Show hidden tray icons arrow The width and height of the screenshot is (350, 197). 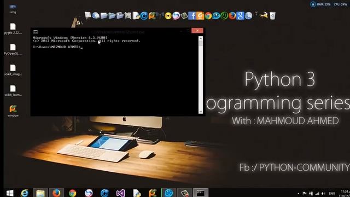coord(299,194)
